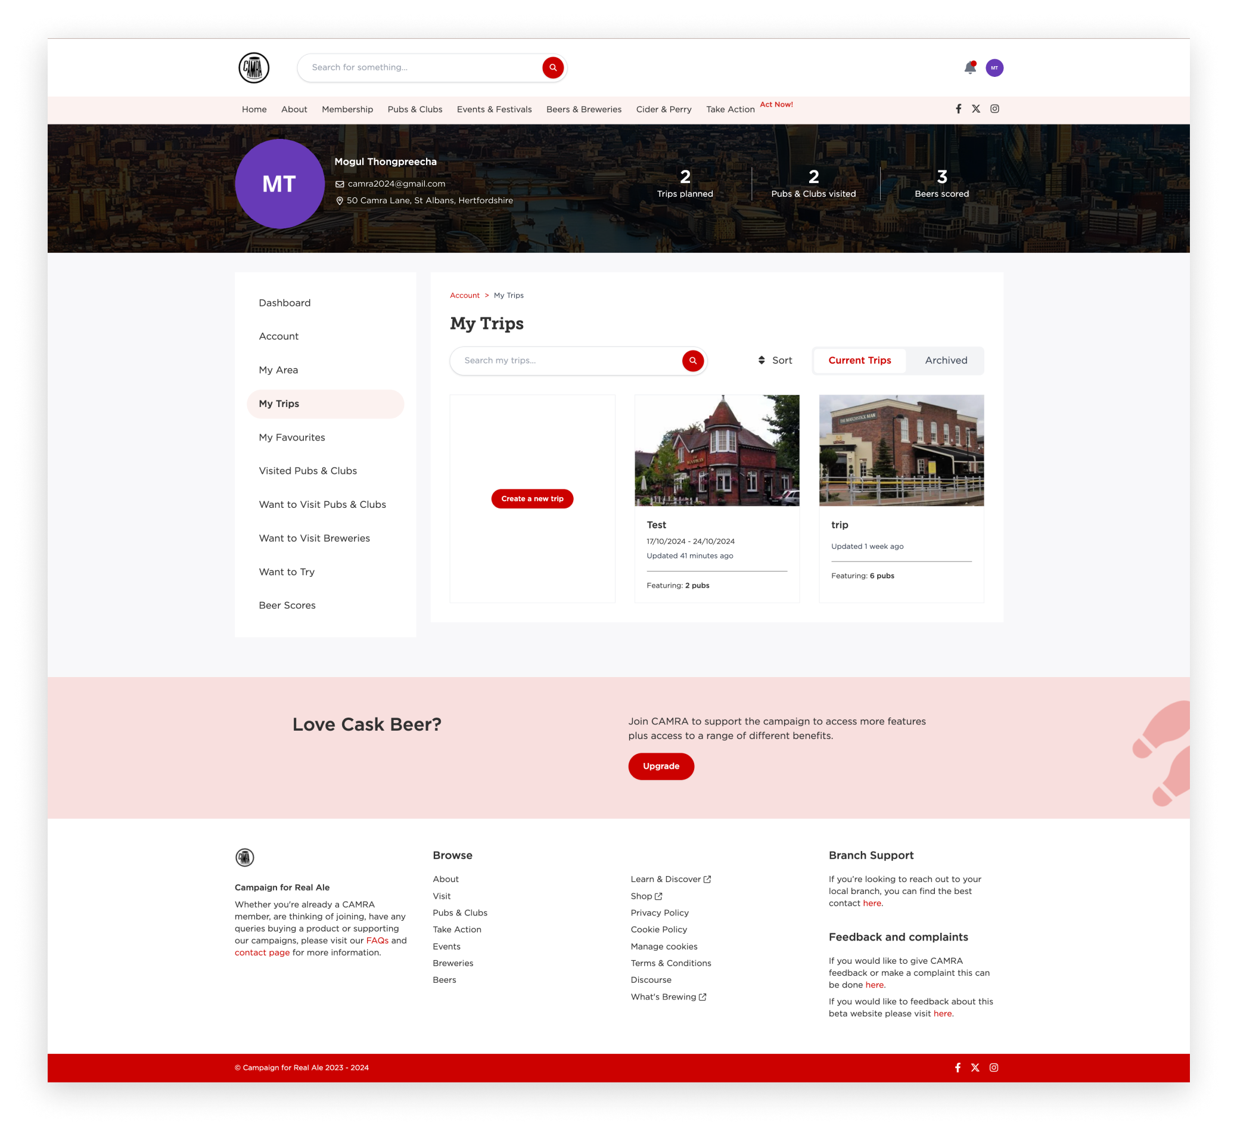1234x1136 pixels.
Task: Click the red search icon in the top search bar
Action: 552,67
